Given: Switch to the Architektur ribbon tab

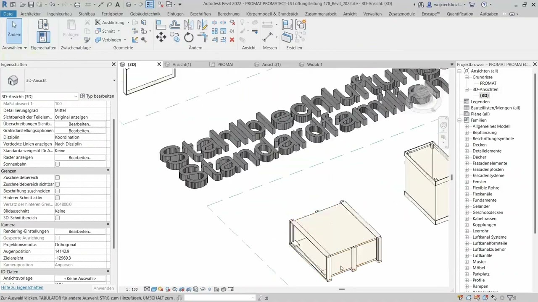Looking at the screenshot, I should point(30,14).
